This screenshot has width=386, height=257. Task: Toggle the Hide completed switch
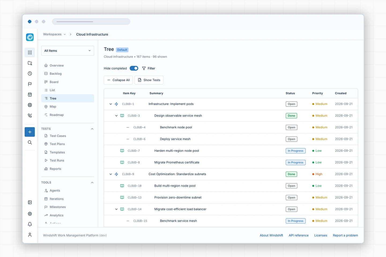pyautogui.click(x=134, y=68)
